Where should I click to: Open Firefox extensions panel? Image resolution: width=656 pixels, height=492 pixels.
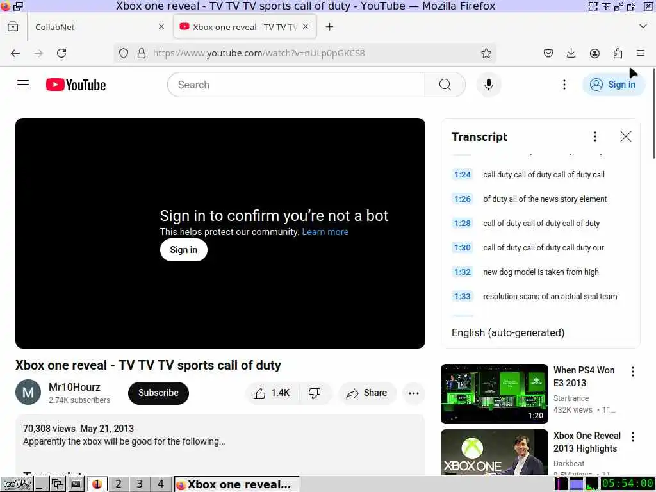point(618,53)
